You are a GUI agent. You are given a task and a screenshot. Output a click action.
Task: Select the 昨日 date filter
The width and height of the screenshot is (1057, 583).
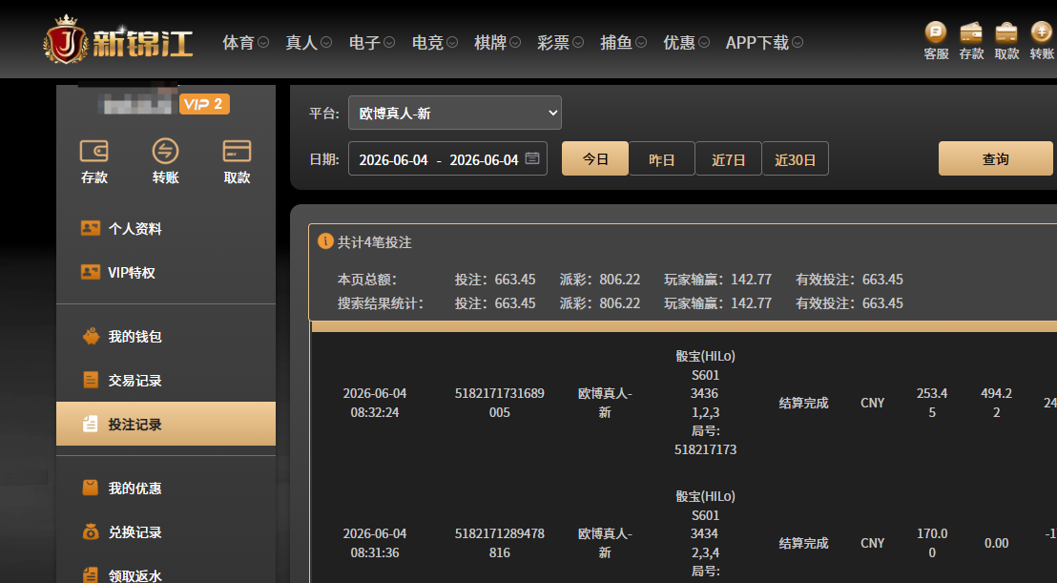click(x=661, y=159)
